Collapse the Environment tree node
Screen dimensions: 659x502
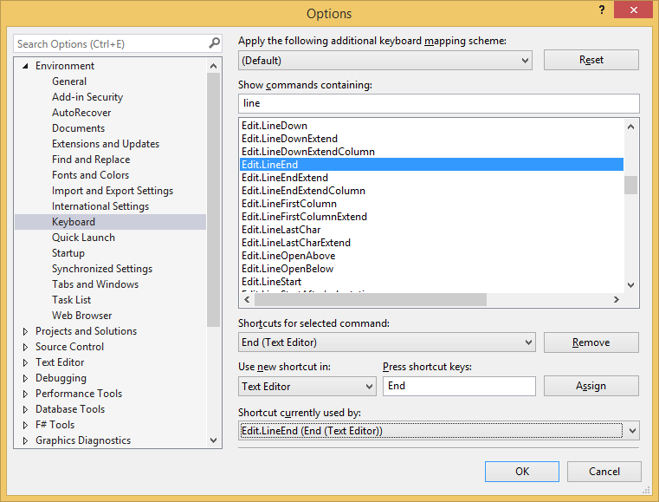(25, 66)
